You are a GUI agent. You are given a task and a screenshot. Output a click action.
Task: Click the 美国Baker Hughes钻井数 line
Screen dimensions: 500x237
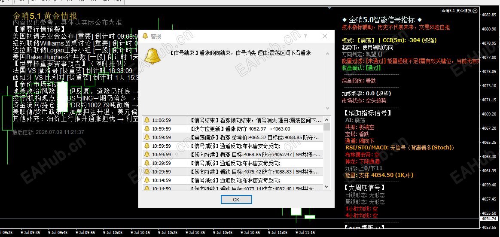[x=75, y=57]
